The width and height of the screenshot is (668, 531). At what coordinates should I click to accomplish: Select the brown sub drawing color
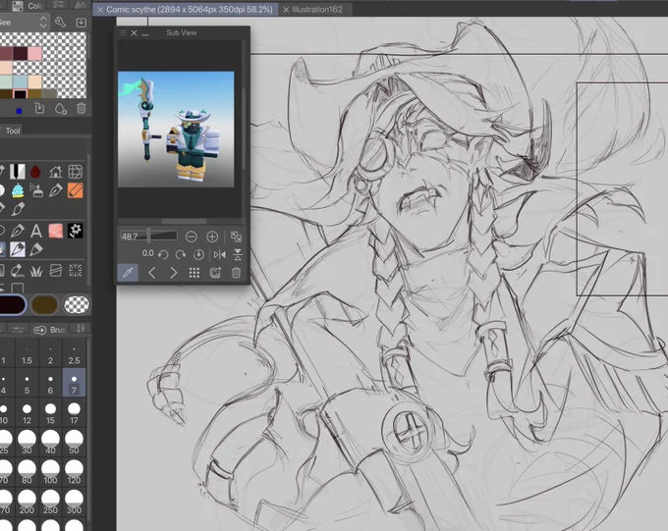pyautogui.click(x=45, y=305)
